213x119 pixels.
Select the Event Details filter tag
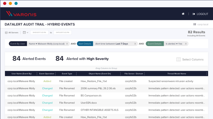click(x=155, y=44)
